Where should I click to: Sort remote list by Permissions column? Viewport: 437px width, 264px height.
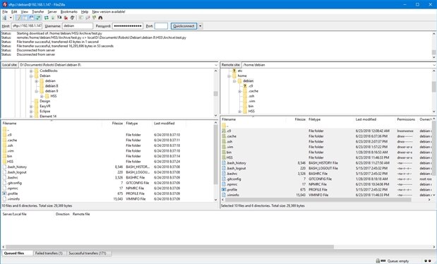pyautogui.click(x=406, y=119)
